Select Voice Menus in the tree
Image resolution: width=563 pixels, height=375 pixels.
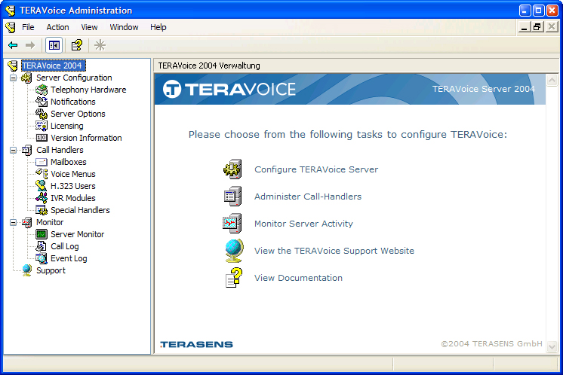[72, 174]
